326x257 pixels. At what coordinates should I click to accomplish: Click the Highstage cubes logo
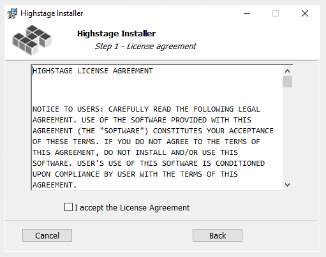[32, 40]
